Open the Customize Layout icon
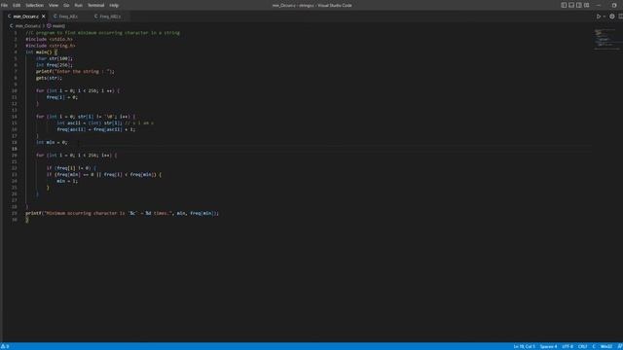Screen dimensions: 623x350 pos(586,5)
